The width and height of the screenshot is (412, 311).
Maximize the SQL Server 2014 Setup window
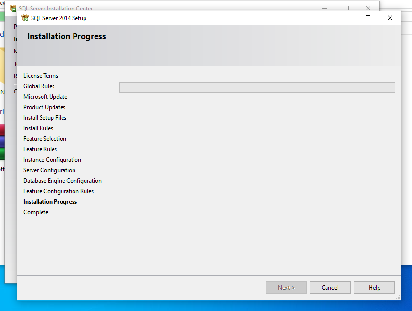point(368,18)
